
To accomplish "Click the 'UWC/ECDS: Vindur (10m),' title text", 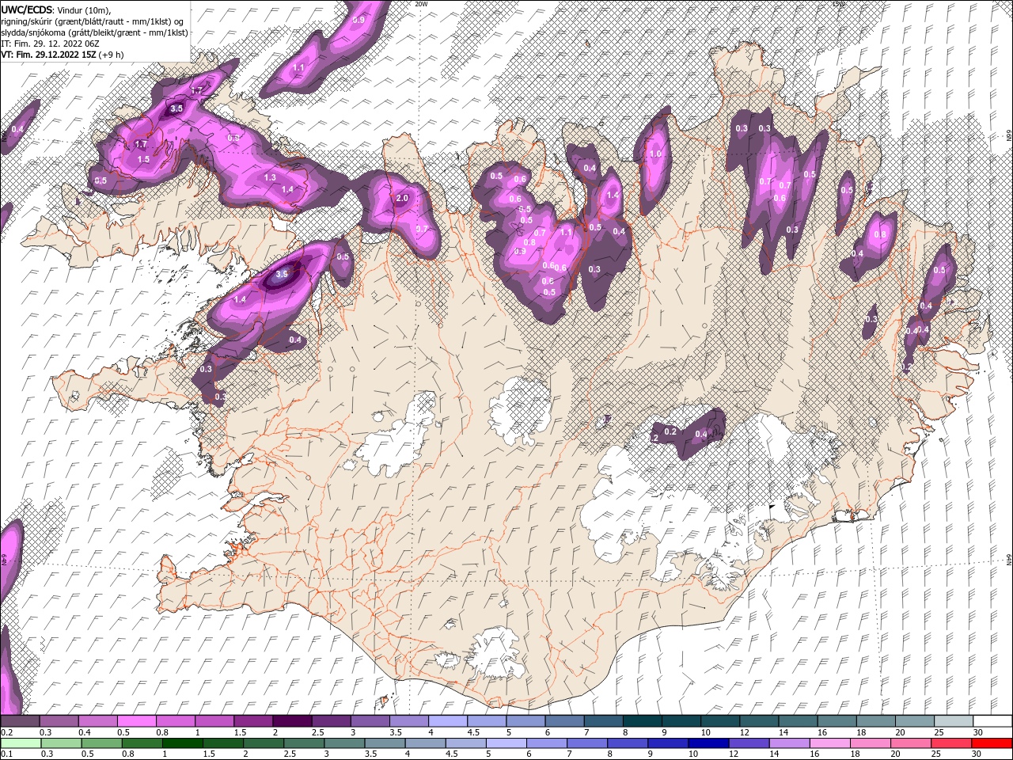I will [x=56, y=9].
